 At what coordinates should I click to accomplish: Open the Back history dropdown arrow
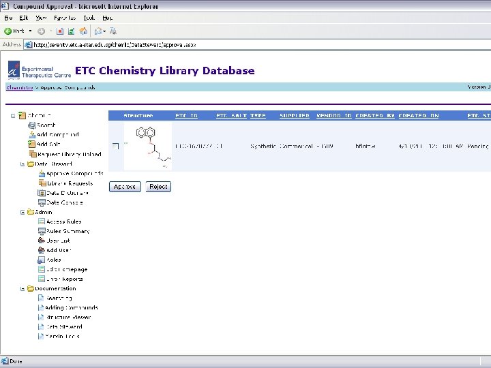coord(31,31)
